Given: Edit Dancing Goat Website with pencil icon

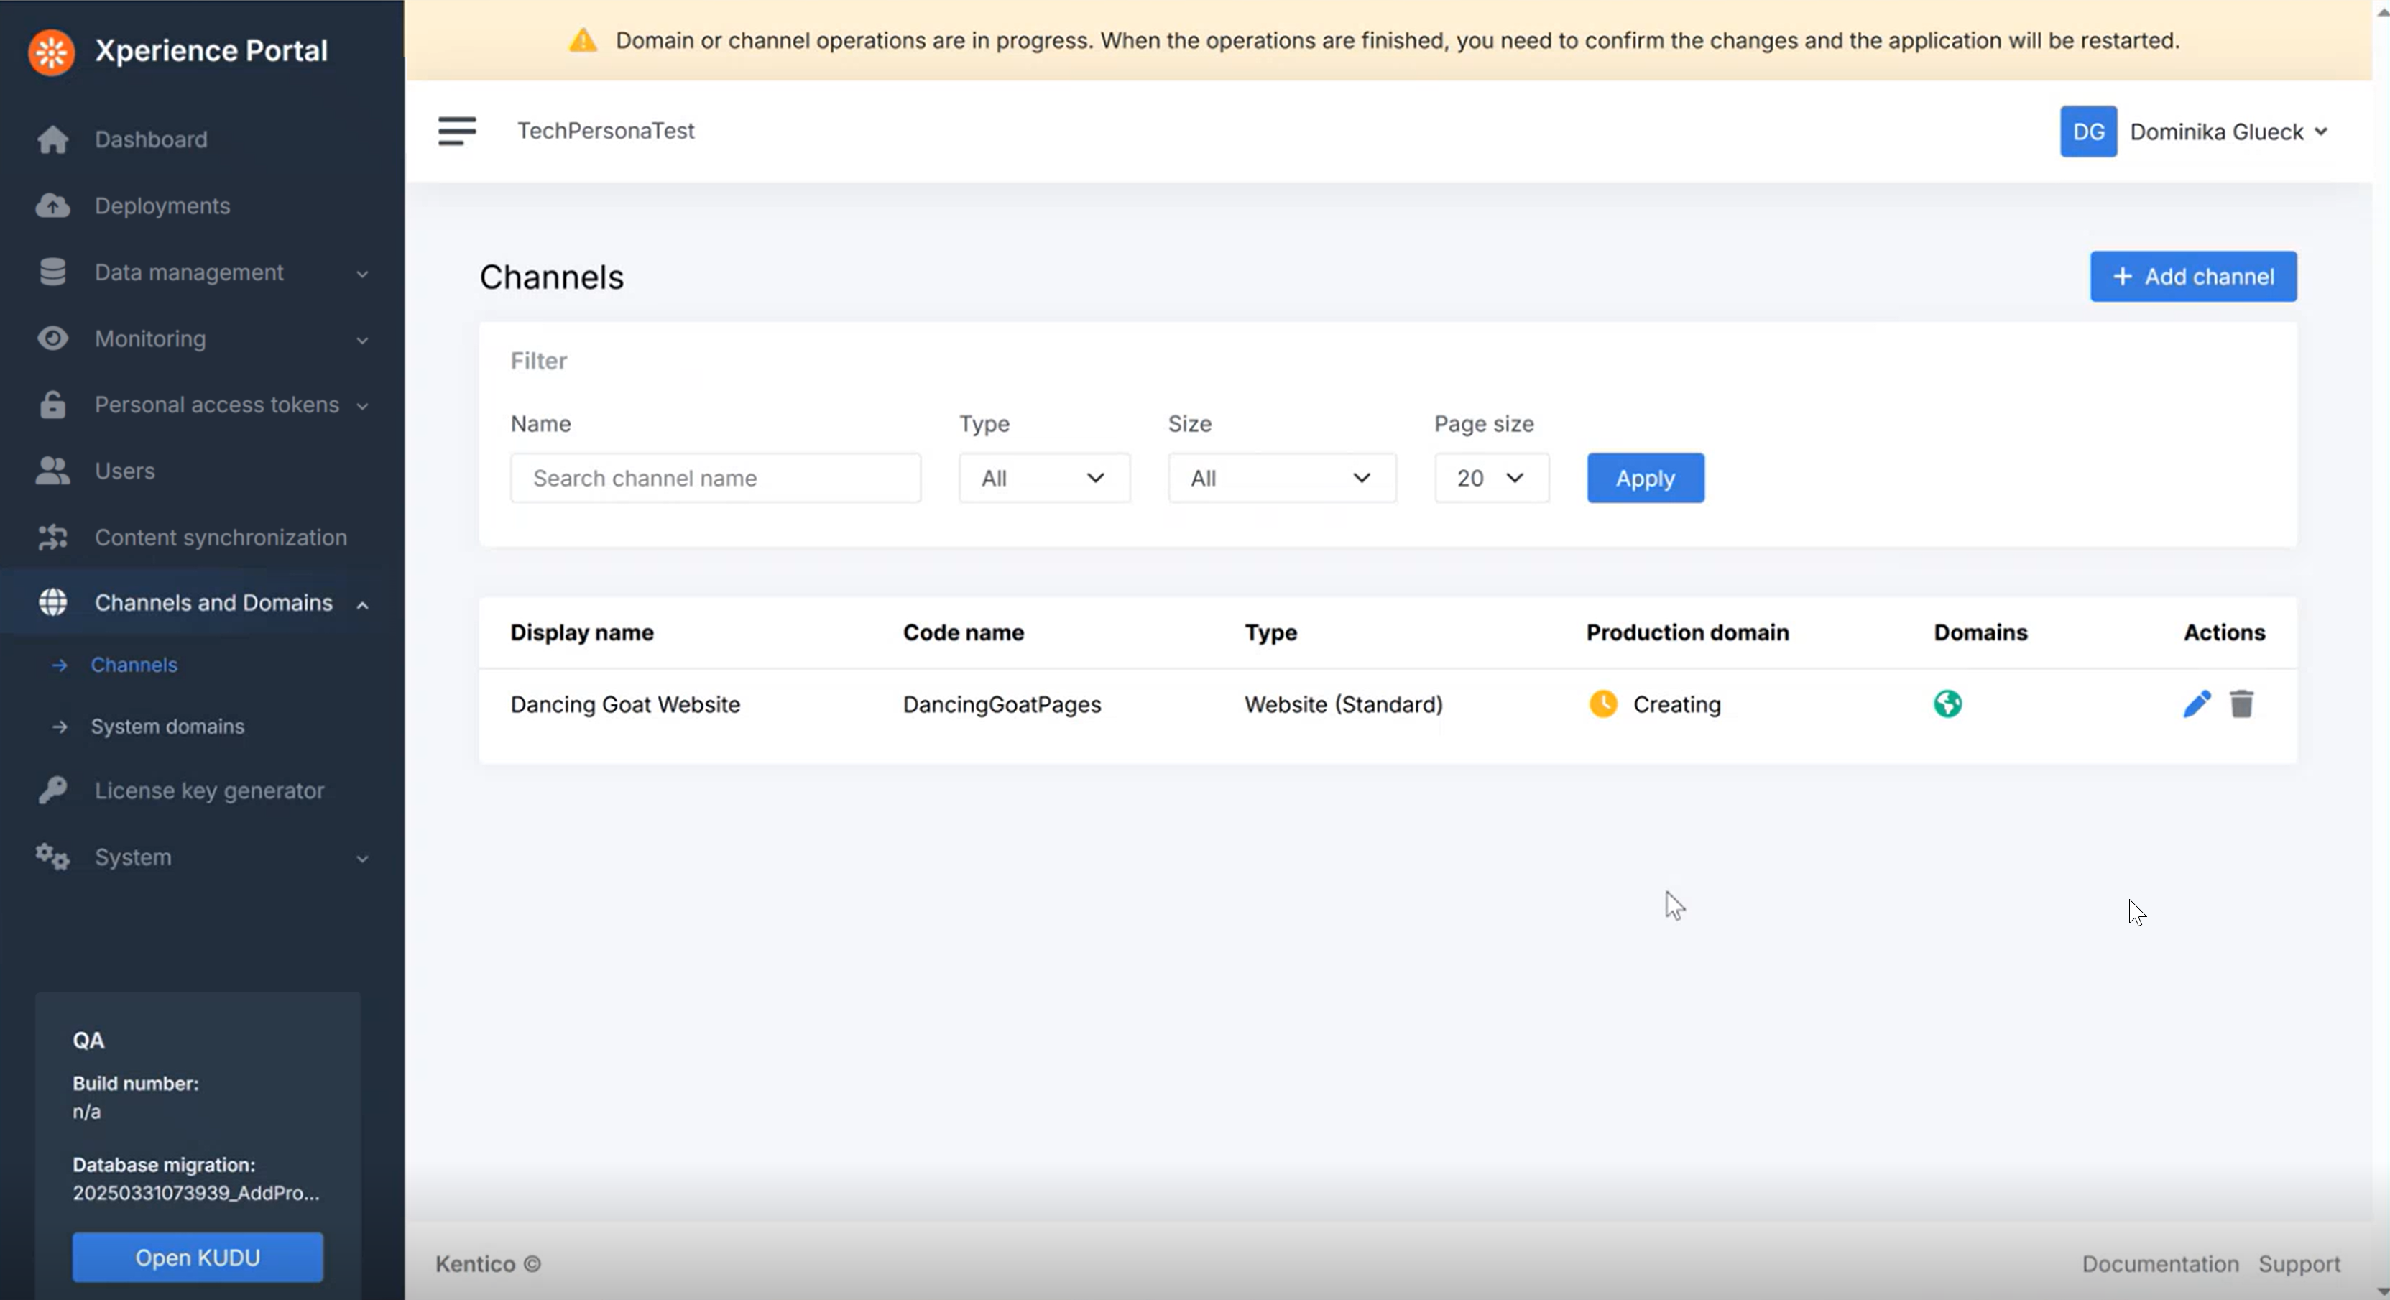Looking at the screenshot, I should (2196, 704).
